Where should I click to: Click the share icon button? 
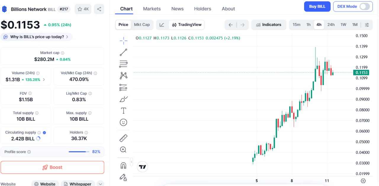pyautogui.click(x=99, y=9)
